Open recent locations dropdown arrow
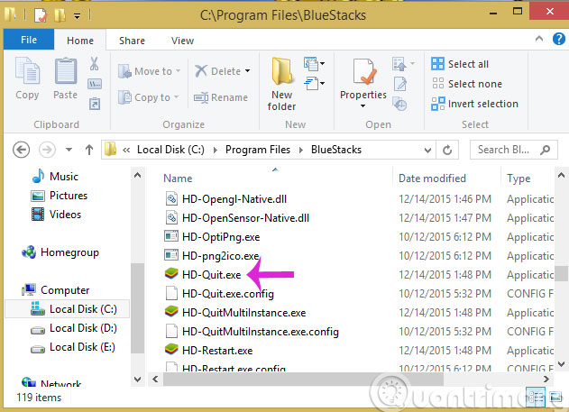 [69, 150]
